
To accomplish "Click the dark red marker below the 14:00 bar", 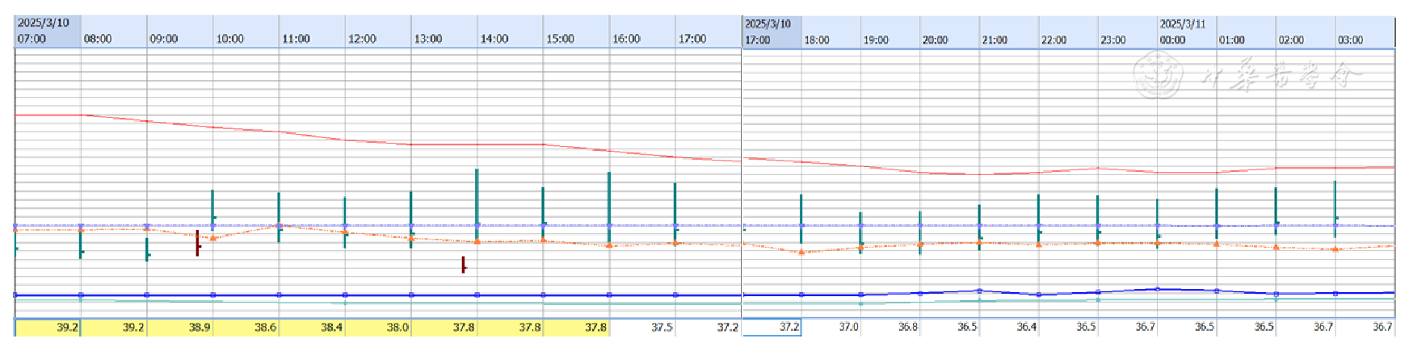I will coord(463,265).
